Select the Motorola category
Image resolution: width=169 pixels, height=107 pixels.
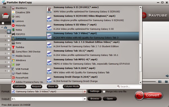[x=29, y=26]
